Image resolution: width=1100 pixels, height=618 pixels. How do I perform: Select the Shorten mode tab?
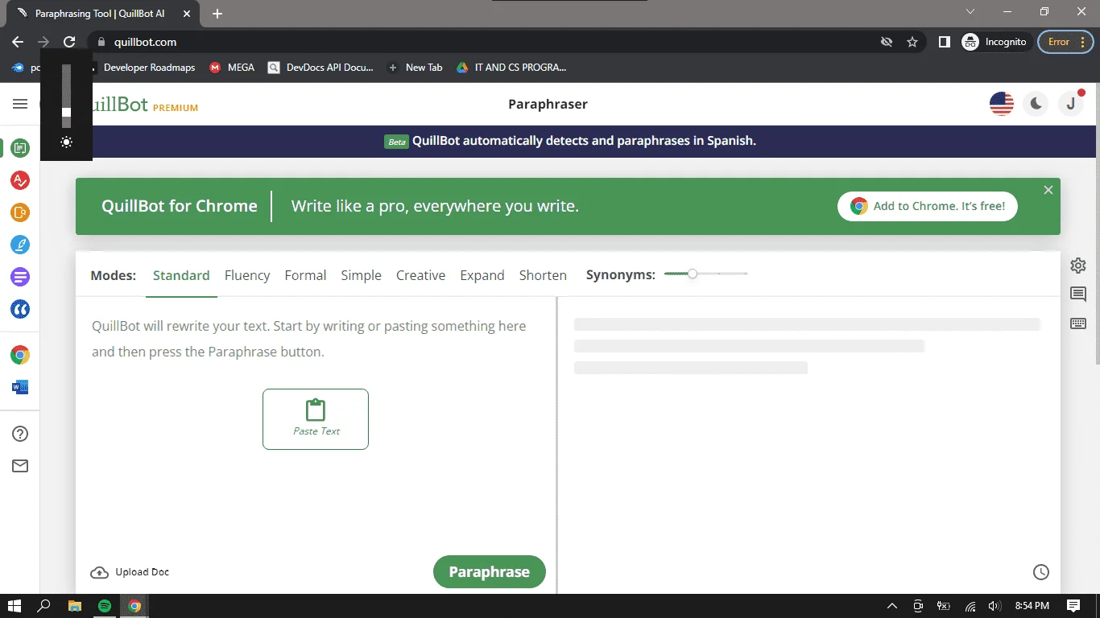coord(543,275)
